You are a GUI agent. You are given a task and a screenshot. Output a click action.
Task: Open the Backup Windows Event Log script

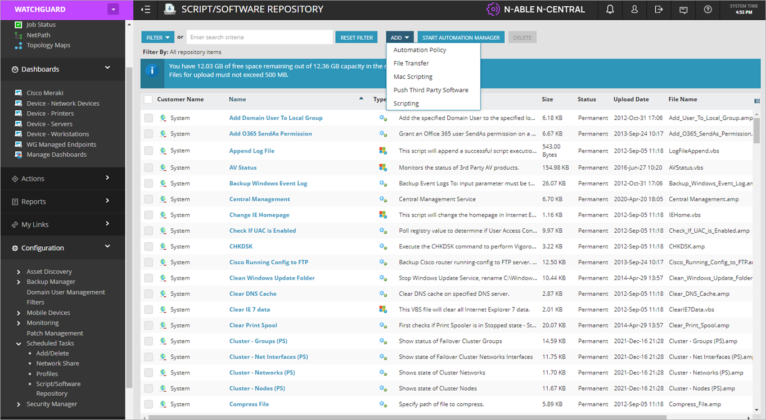(x=268, y=183)
